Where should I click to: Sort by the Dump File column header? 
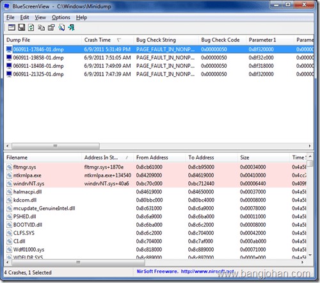(43, 40)
